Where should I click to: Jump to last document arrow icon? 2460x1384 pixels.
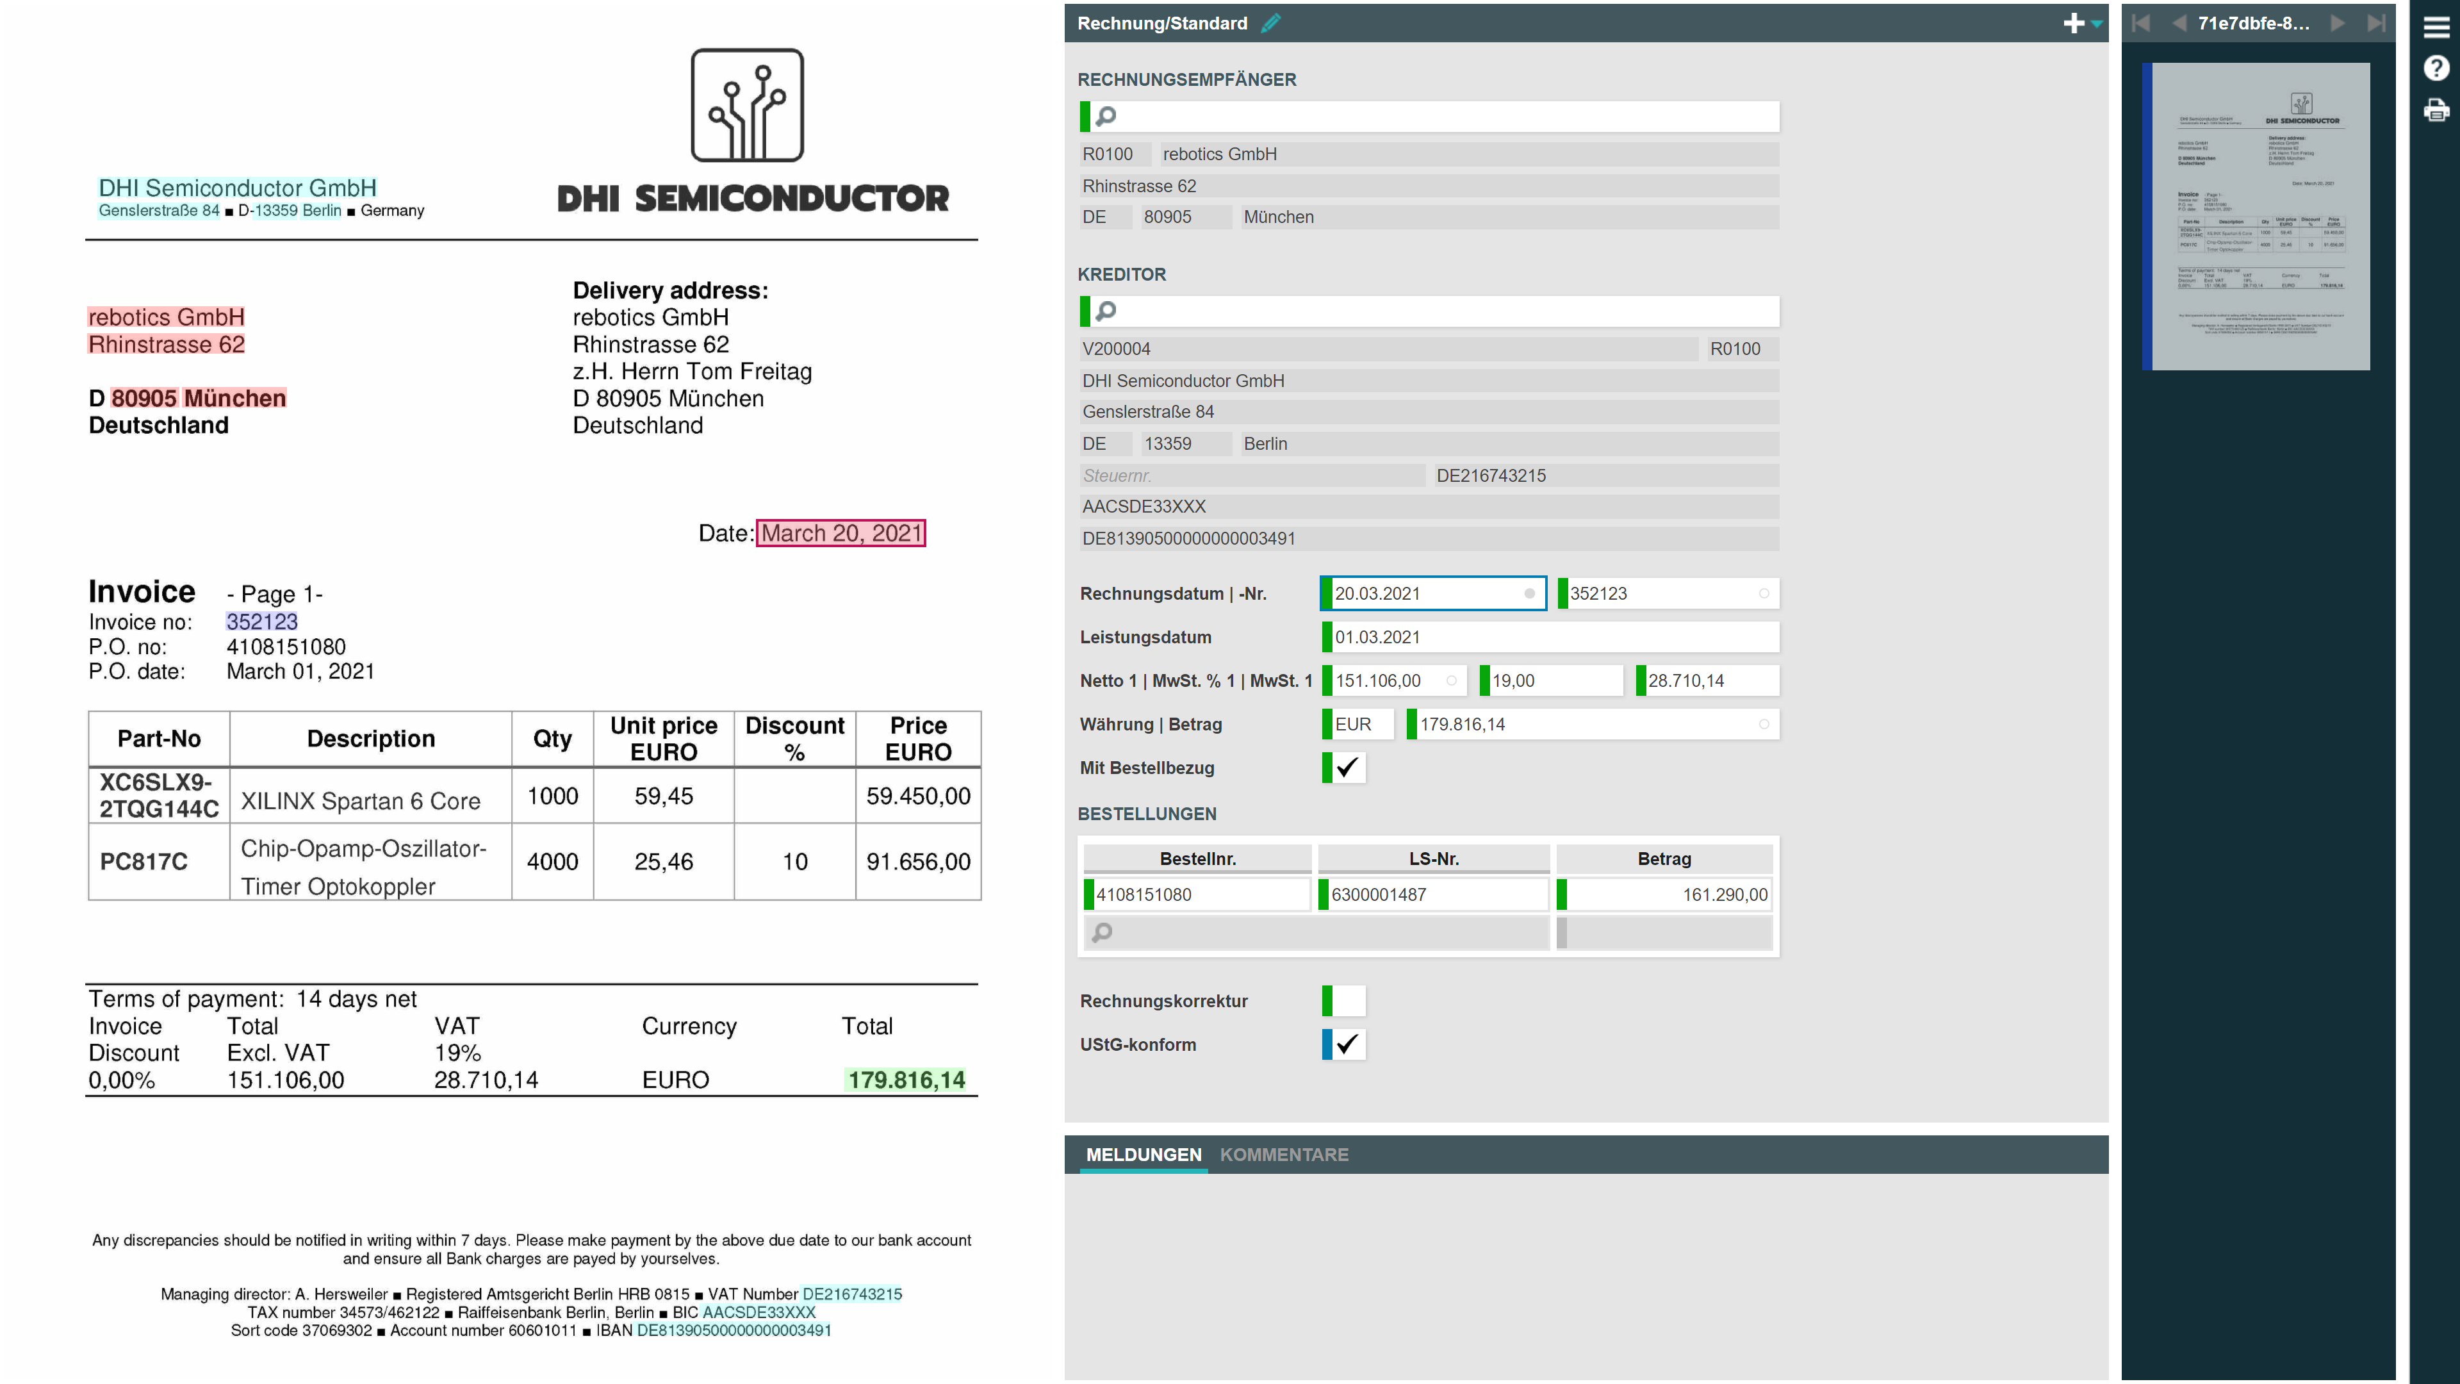2376,23
